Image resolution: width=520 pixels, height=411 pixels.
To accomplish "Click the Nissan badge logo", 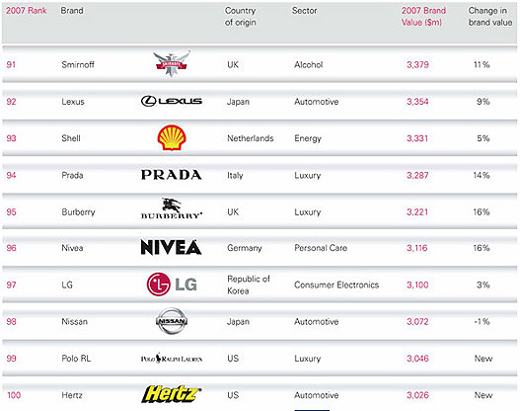I will pyautogui.click(x=172, y=321).
